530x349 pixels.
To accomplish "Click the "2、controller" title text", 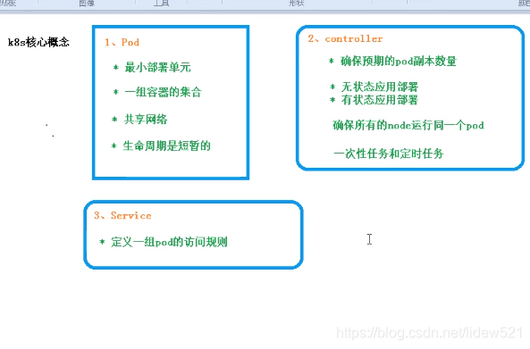I will pyautogui.click(x=345, y=38).
